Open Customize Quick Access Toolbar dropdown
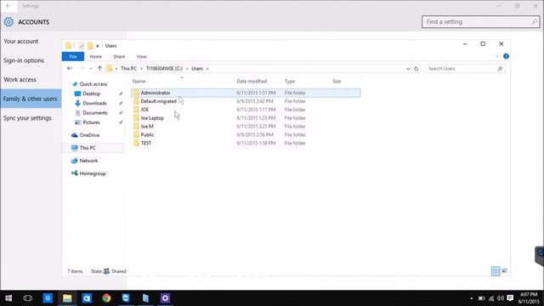Screen dimensions: 544x306 point(98,46)
